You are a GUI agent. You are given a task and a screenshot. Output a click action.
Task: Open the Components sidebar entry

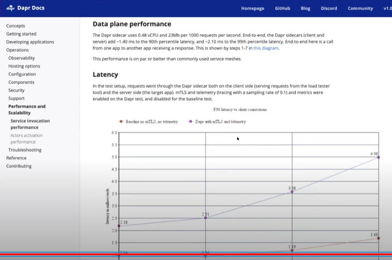point(21,82)
